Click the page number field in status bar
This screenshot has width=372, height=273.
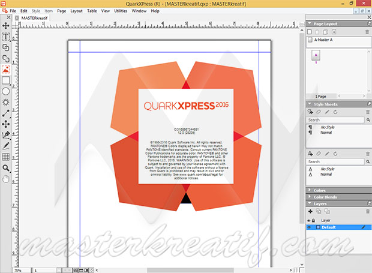coord(44,271)
